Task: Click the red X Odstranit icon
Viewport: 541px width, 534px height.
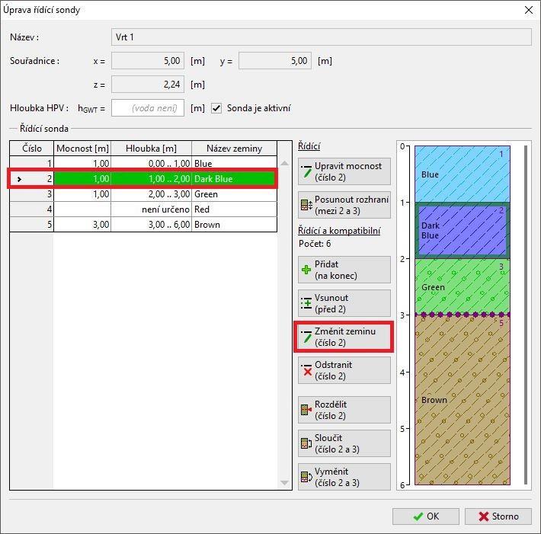Action: (x=307, y=370)
